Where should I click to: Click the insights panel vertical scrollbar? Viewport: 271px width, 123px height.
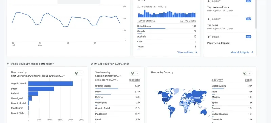tap(256, 14)
